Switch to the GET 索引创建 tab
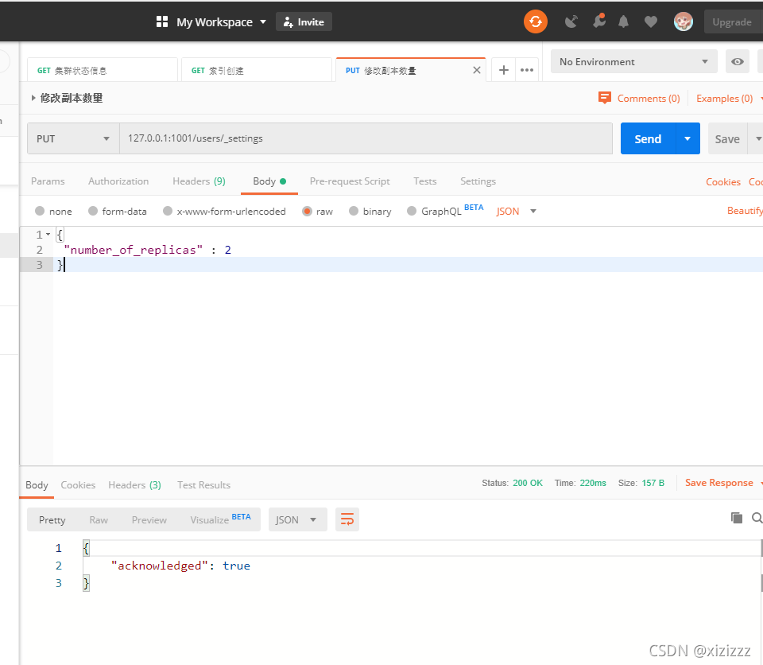 coord(257,70)
